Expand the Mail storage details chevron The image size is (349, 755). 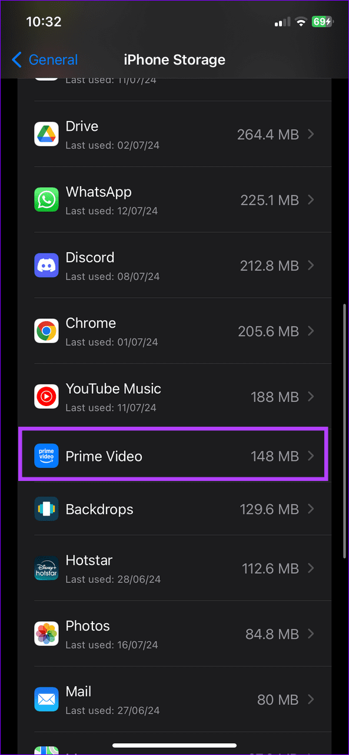[311, 699]
